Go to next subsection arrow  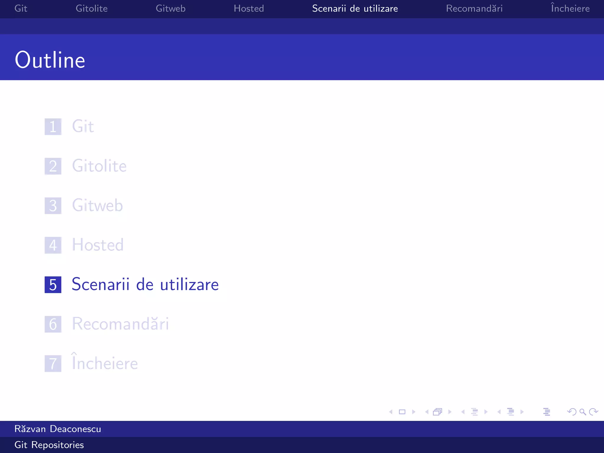486,412
